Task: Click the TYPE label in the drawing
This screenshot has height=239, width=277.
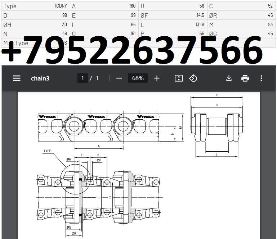Action: (47, 151)
